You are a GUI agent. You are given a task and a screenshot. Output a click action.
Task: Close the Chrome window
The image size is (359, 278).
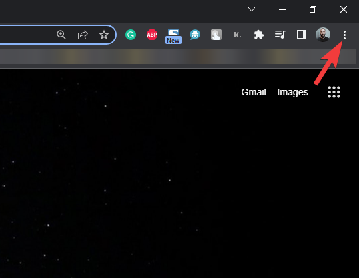(x=344, y=9)
